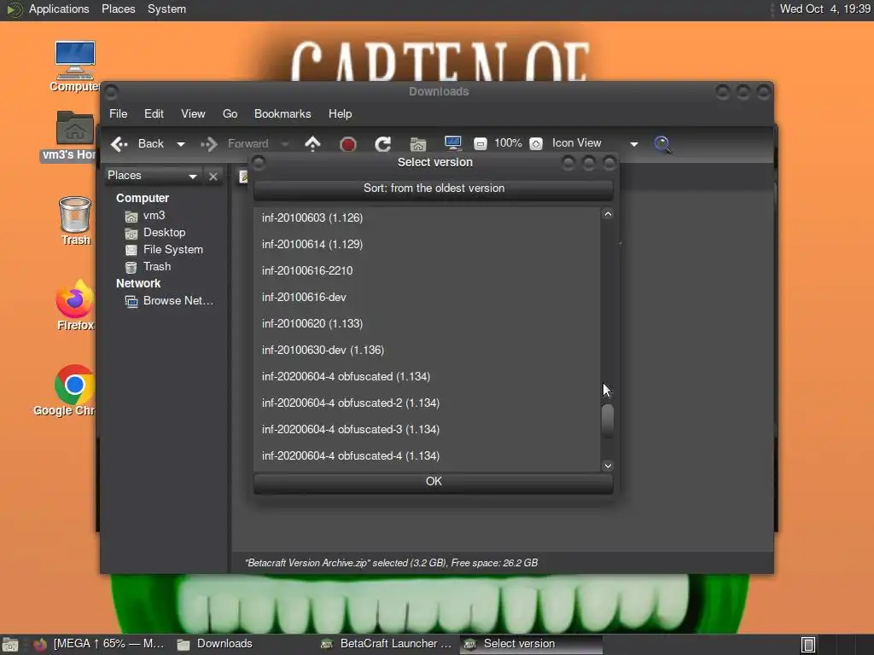The width and height of the screenshot is (874, 655).
Task: Confirm version selection with OK
Action: coord(434,482)
